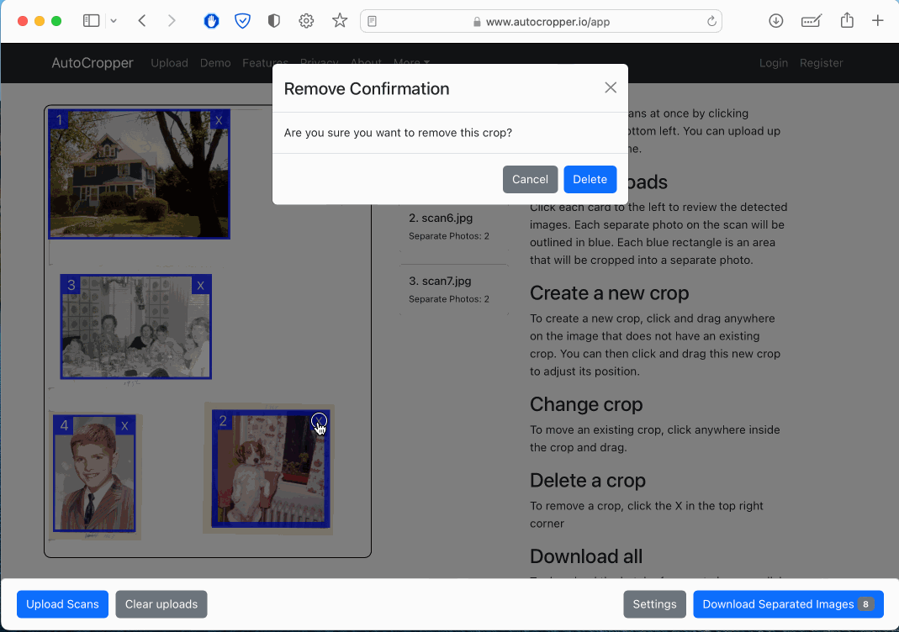Click the X icon on crop 3

(200, 286)
